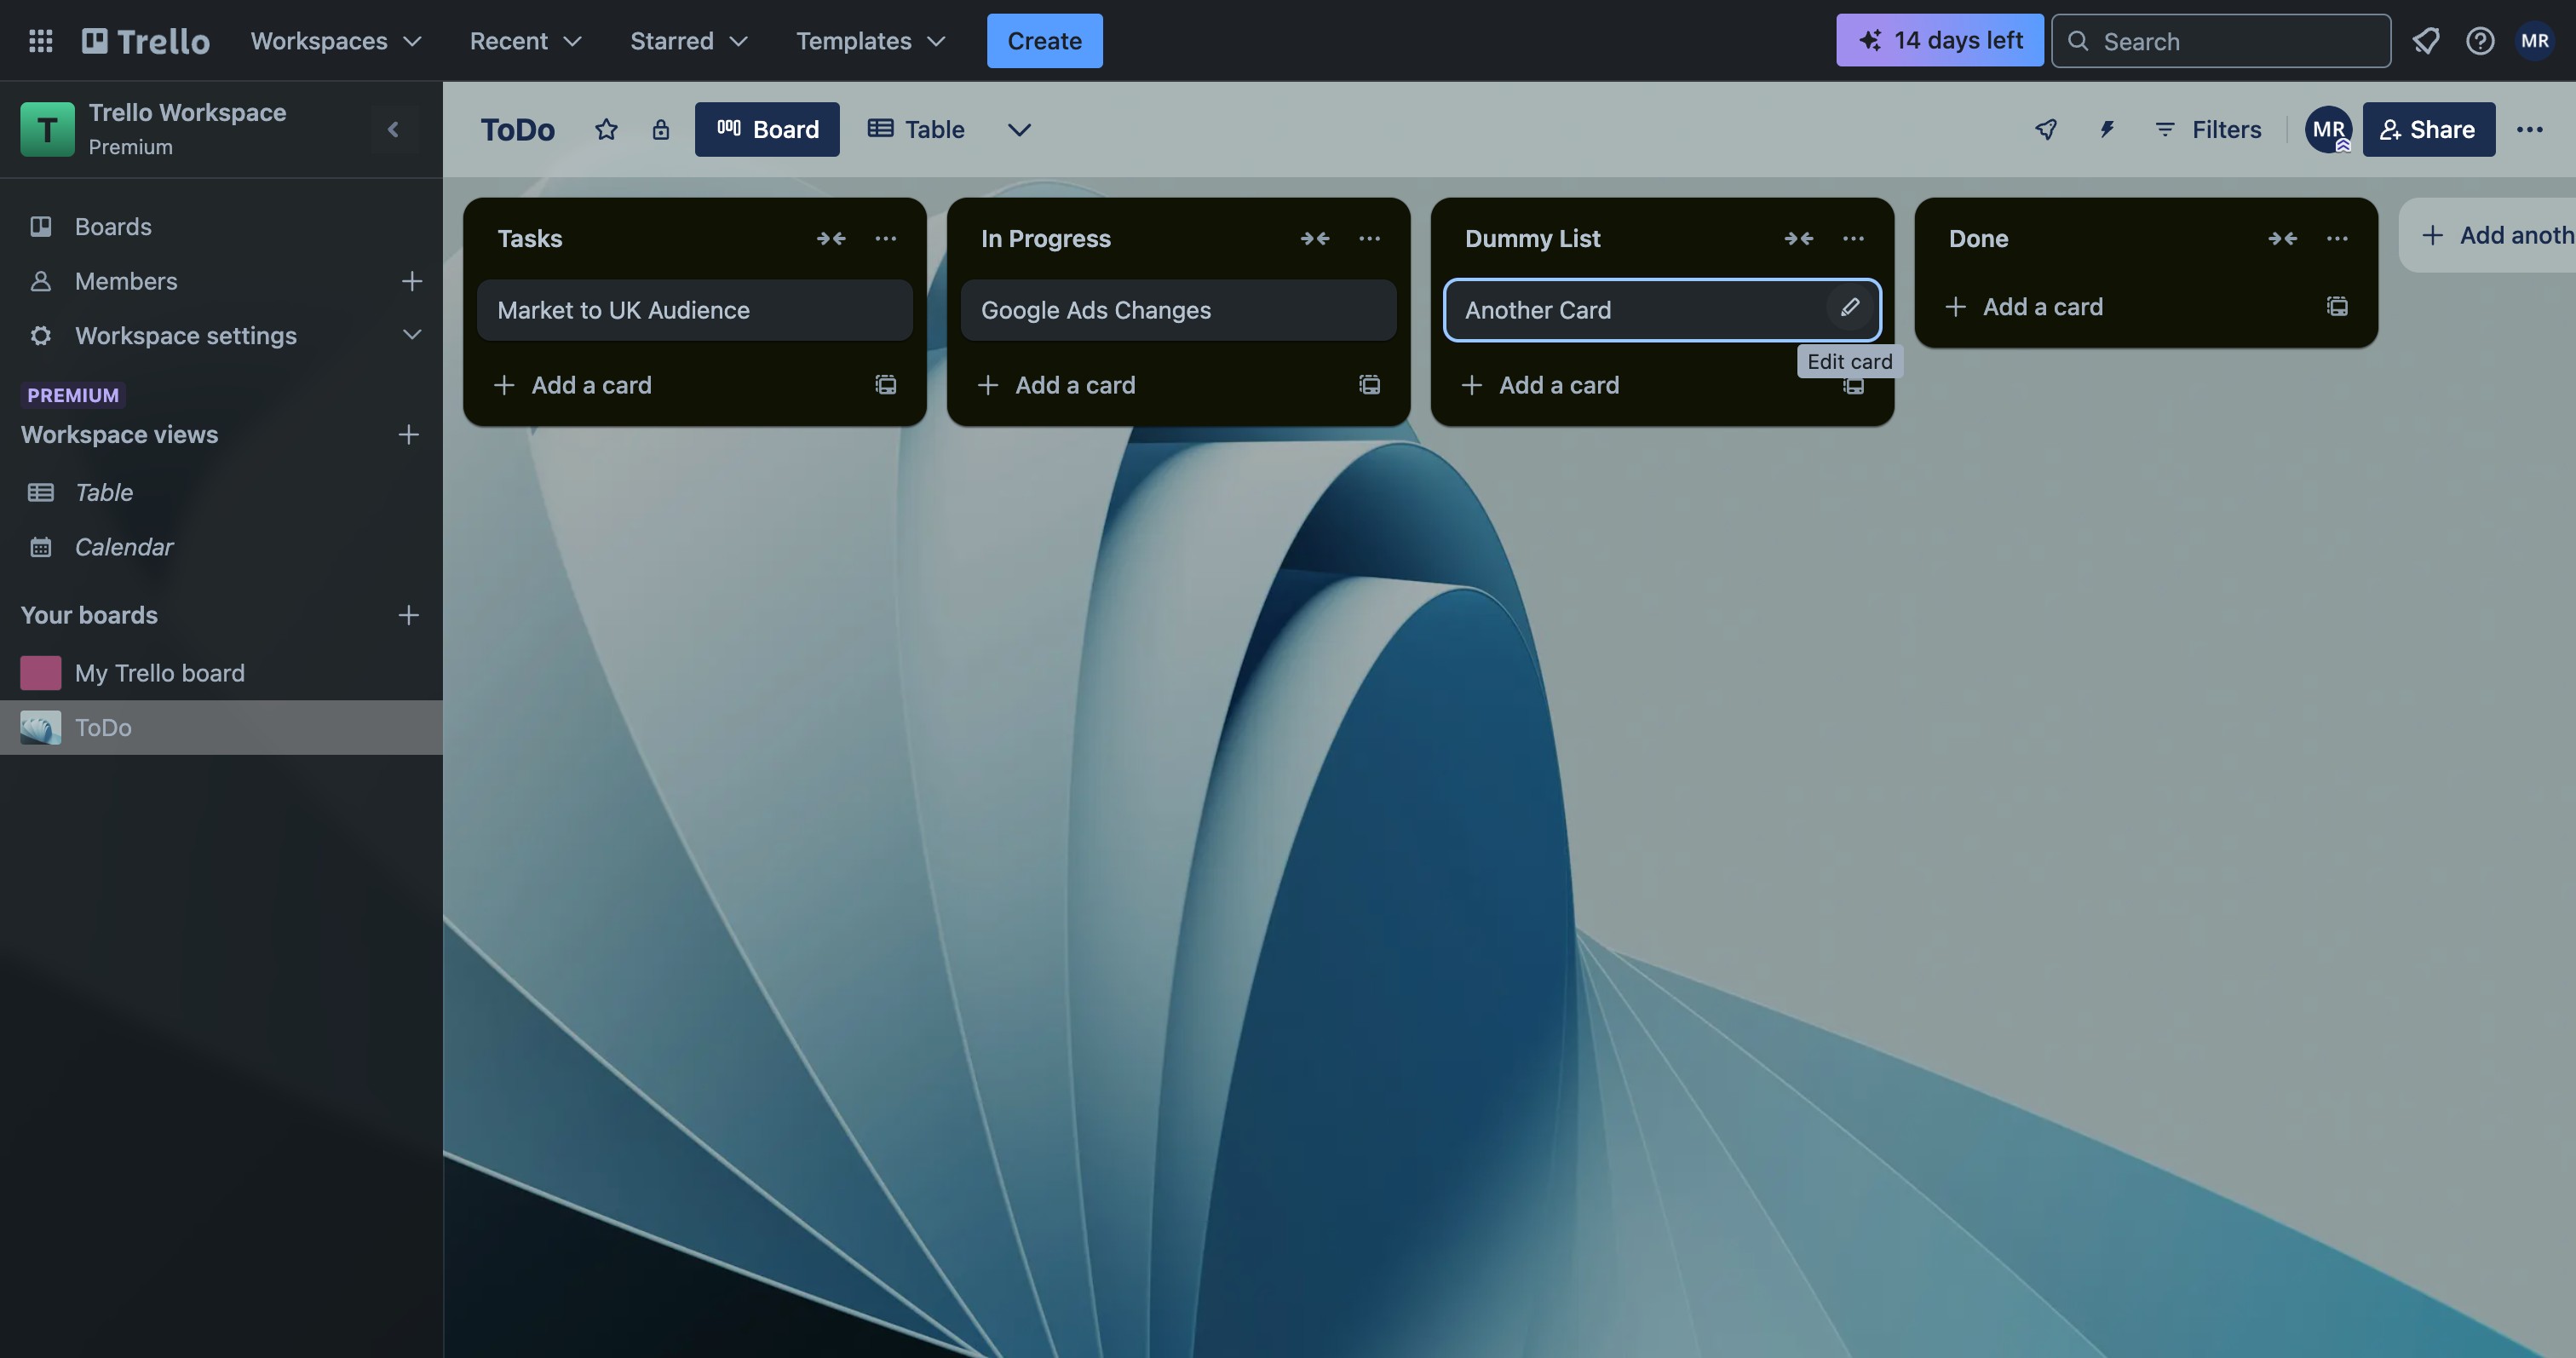2576x1358 pixels.
Task: Collapse the Tasks list
Action: [x=831, y=239]
